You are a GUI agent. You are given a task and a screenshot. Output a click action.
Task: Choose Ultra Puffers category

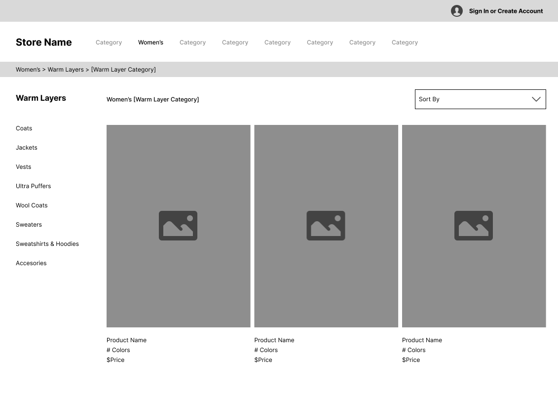tap(34, 186)
